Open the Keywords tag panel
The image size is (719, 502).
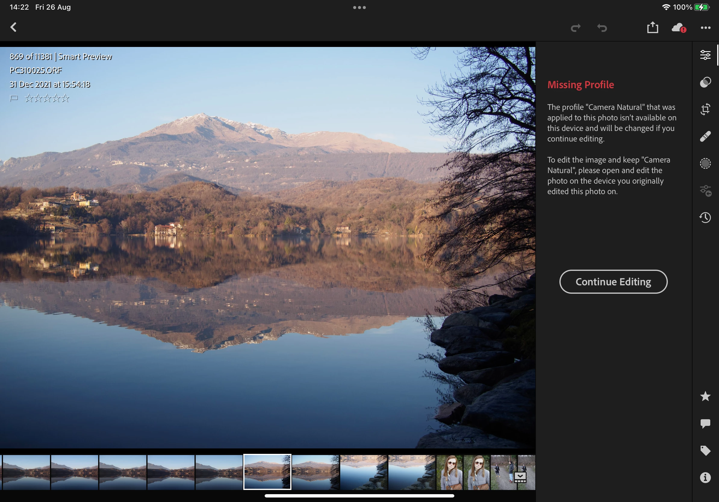pyautogui.click(x=705, y=451)
